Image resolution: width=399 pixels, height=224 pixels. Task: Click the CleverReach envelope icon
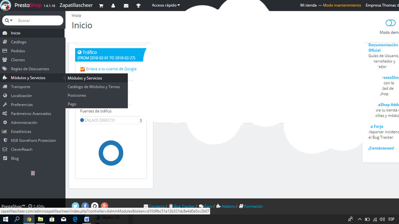coord(5,149)
